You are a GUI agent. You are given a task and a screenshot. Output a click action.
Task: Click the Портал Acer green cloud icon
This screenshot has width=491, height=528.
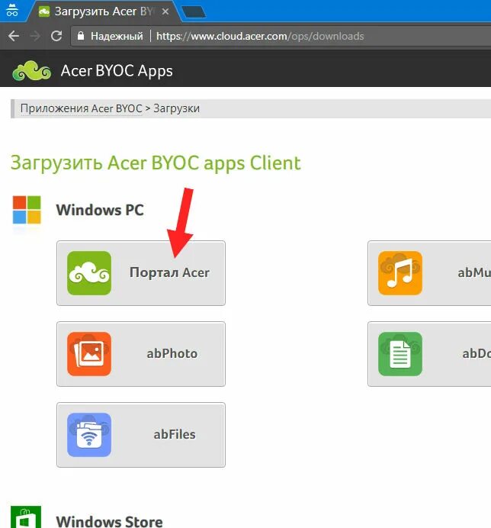coord(89,273)
